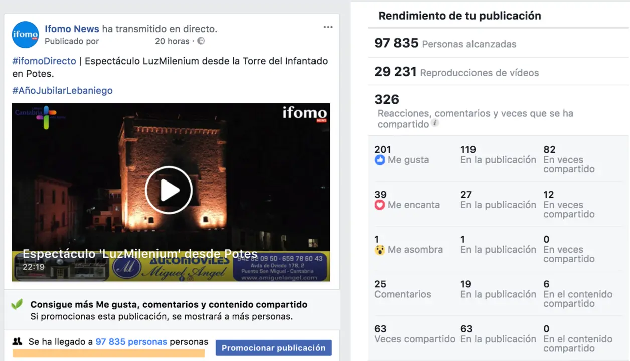This screenshot has width=630, height=361.
Task: Click the Me asombra wow emoji icon
Action: (380, 250)
